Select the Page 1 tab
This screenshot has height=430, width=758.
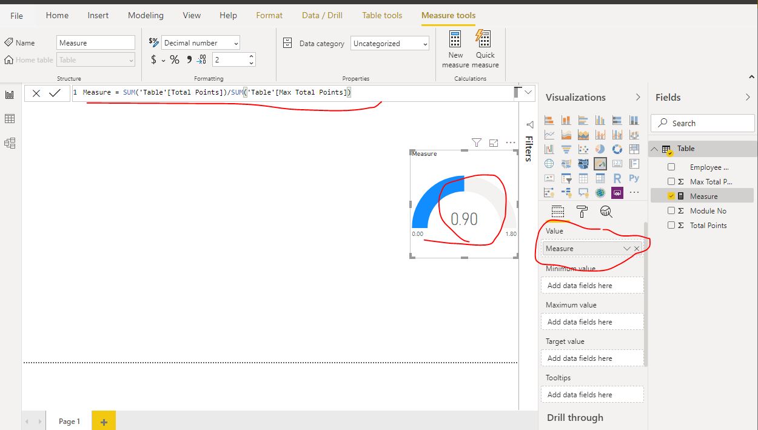[x=69, y=421]
